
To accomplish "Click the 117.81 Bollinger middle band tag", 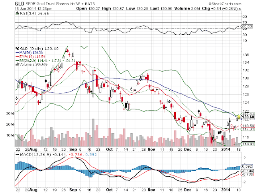I will [x=248, y=129].
